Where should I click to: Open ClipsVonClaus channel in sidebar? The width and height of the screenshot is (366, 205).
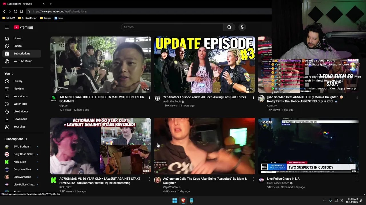click(x=22, y=177)
